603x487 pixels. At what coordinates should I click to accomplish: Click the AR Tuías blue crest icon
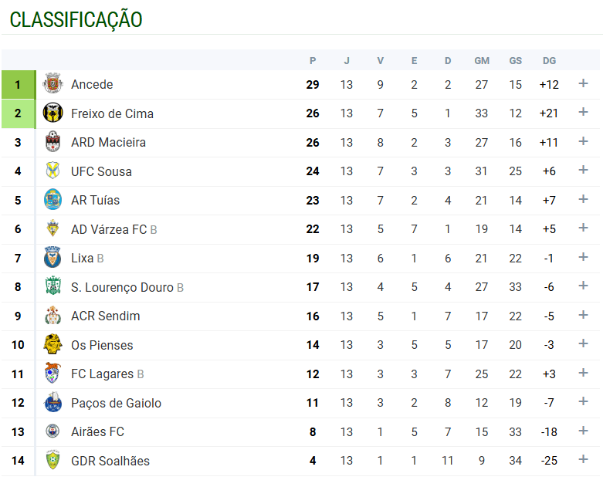pos(53,200)
